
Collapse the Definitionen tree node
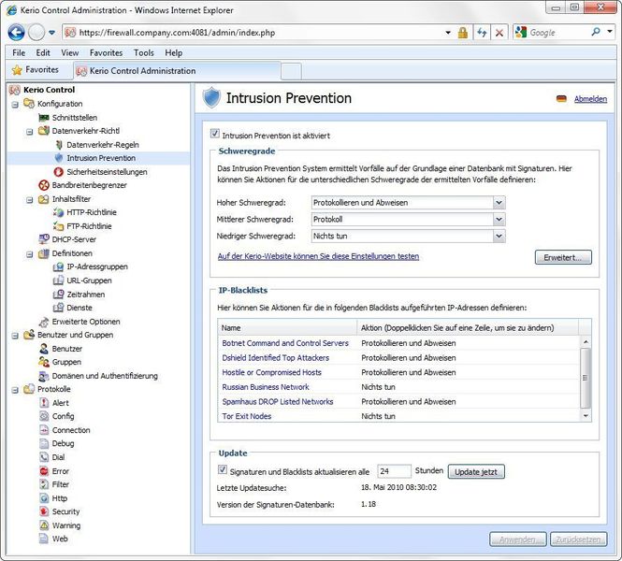(30, 254)
